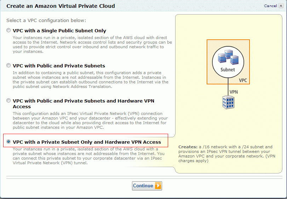Click the description starting 'In addition to containing a public subnet'

(x=91, y=79)
